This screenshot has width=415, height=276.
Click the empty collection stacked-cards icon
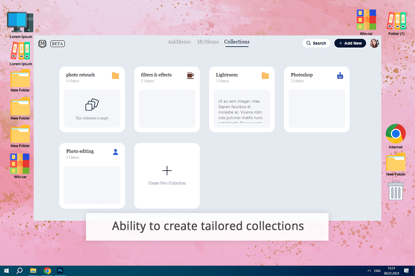(x=92, y=105)
